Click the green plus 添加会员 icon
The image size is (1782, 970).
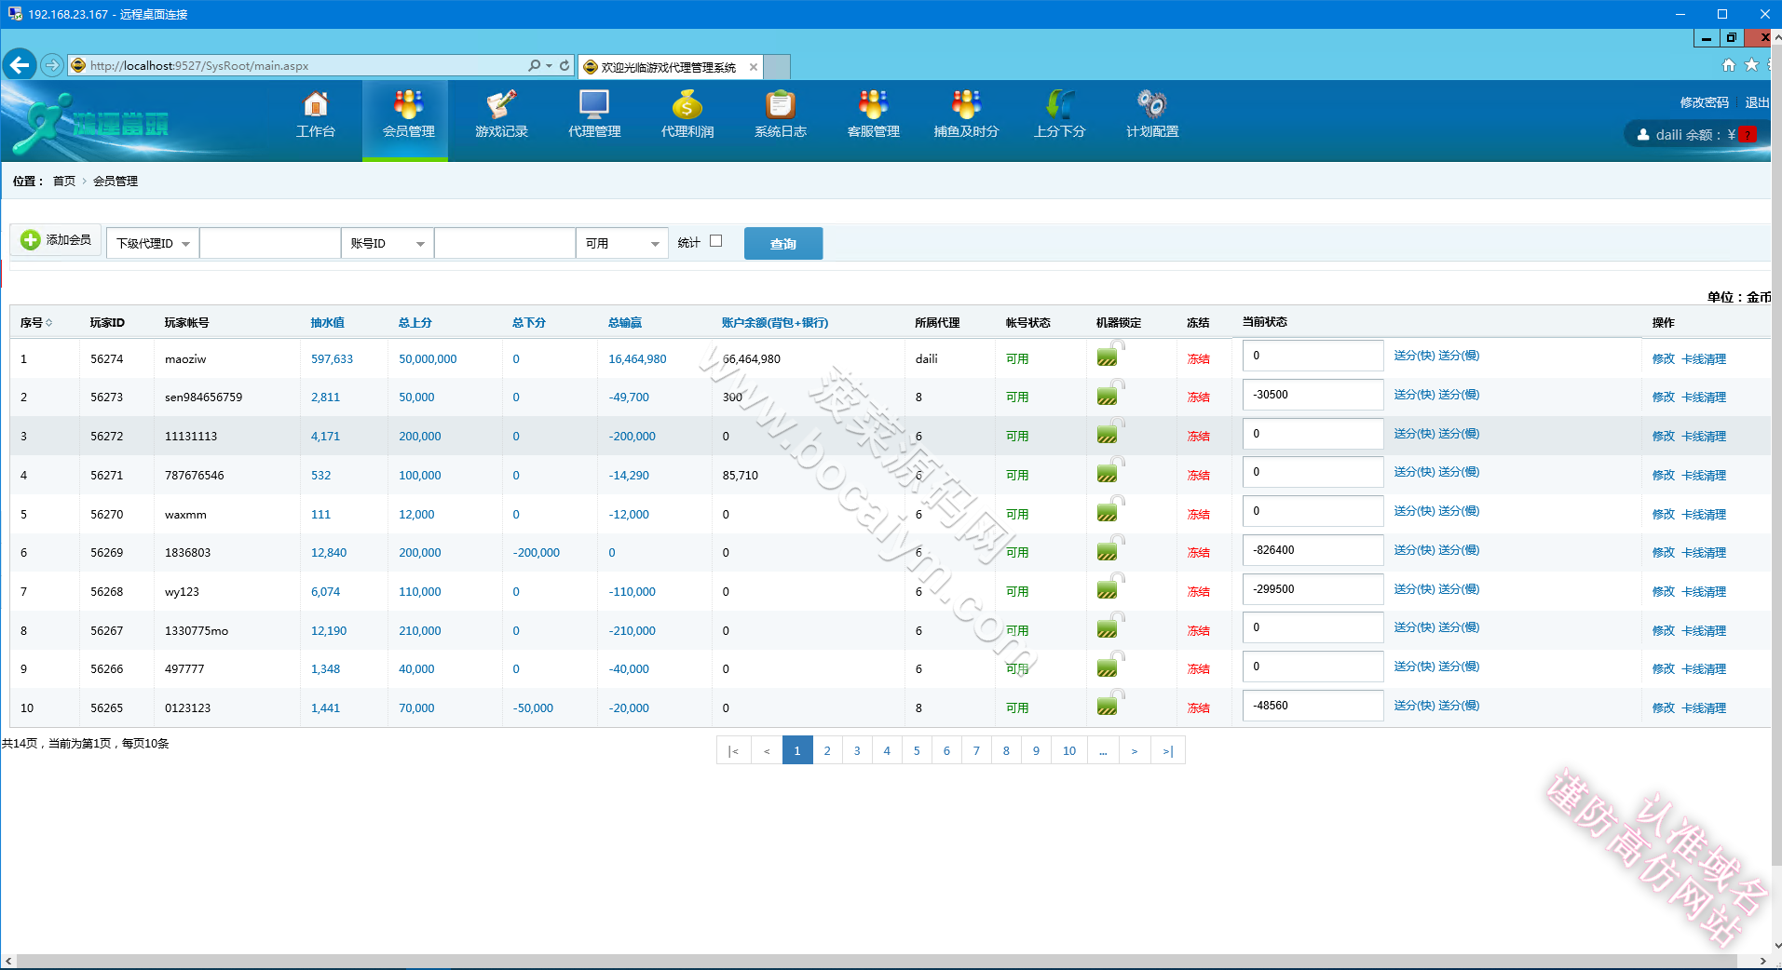click(x=31, y=240)
